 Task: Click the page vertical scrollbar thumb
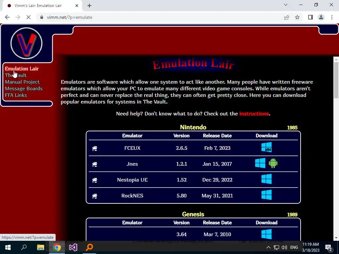click(336, 80)
